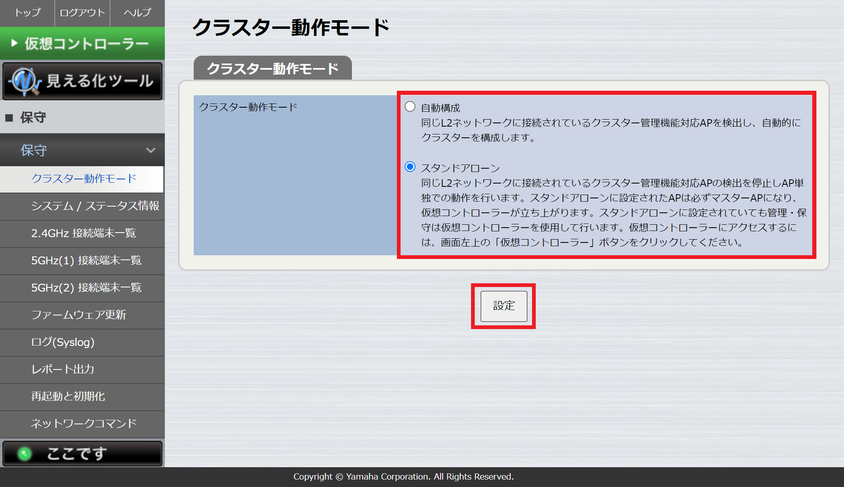844x487 pixels.
Task: Open クラスター動作モード sidebar link
Action: coord(84,179)
